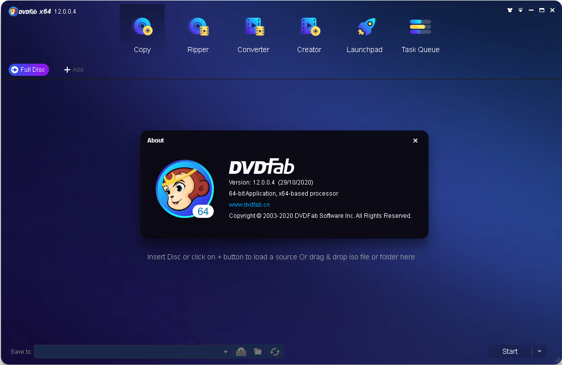Click the Full Disc mode button
Image resolution: width=562 pixels, height=365 pixels.
pyautogui.click(x=29, y=70)
